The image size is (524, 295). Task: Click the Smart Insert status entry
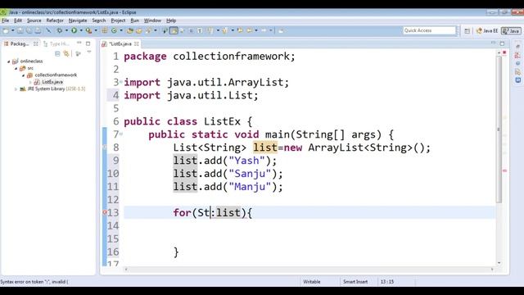coord(355,282)
